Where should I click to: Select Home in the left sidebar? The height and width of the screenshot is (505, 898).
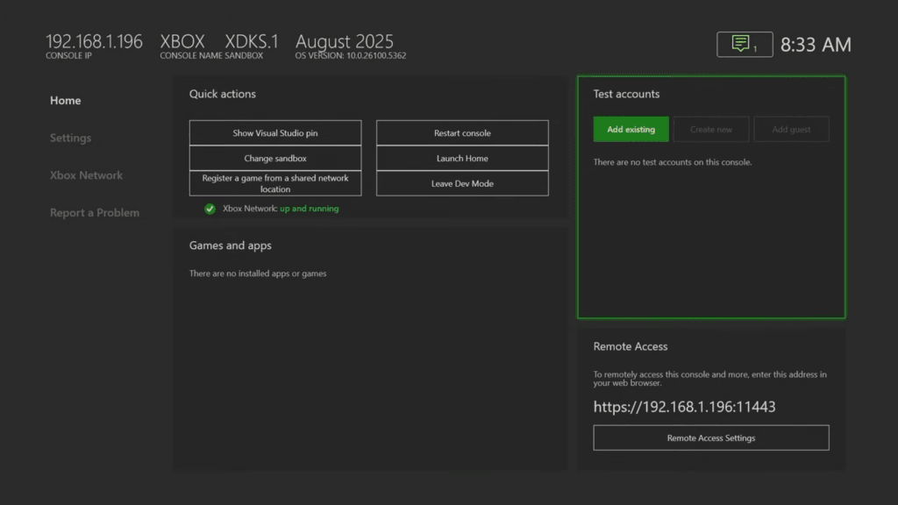tap(65, 100)
